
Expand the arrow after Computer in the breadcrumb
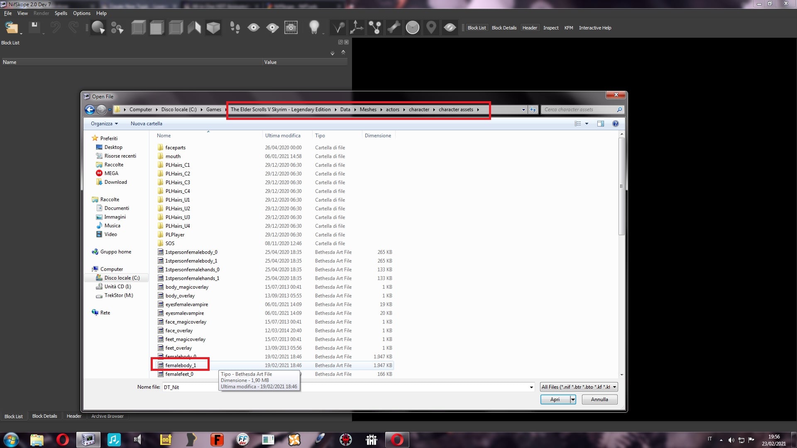click(x=156, y=110)
